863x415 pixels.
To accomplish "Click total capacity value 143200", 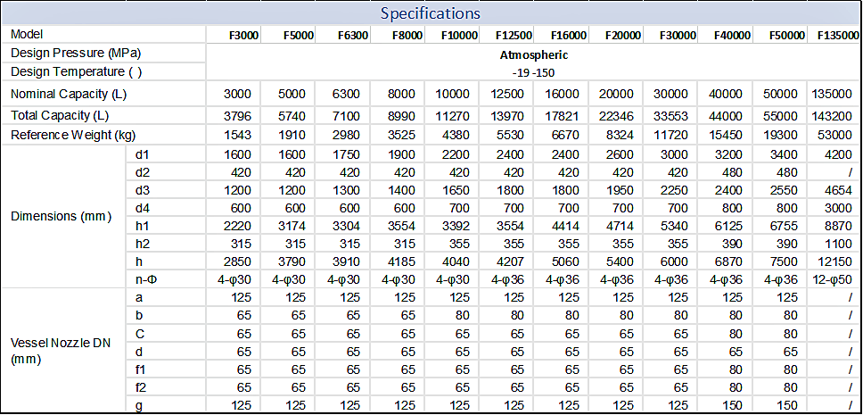I will (832, 116).
